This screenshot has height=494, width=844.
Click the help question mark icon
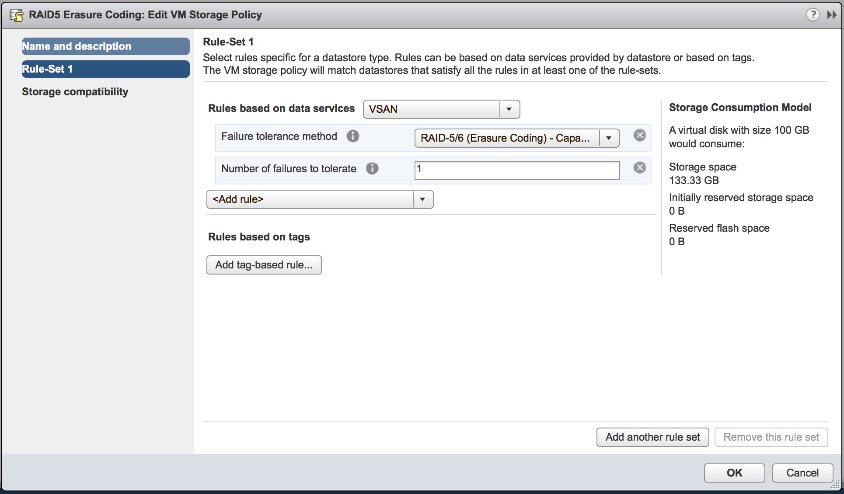tap(813, 15)
